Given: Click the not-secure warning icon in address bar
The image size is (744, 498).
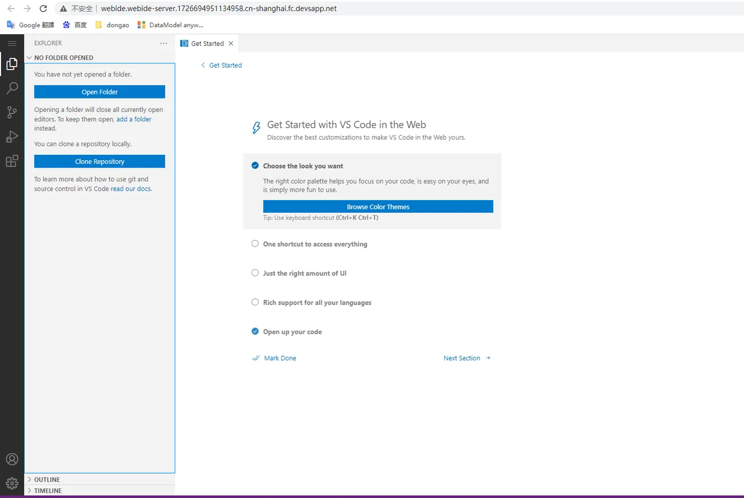Looking at the screenshot, I should click(63, 9).
